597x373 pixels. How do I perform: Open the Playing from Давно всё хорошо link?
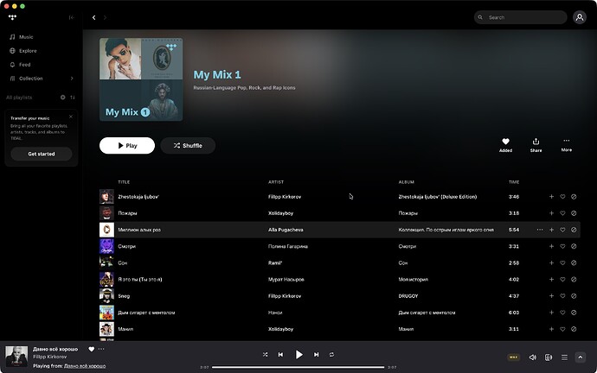(x=85, y=366)
